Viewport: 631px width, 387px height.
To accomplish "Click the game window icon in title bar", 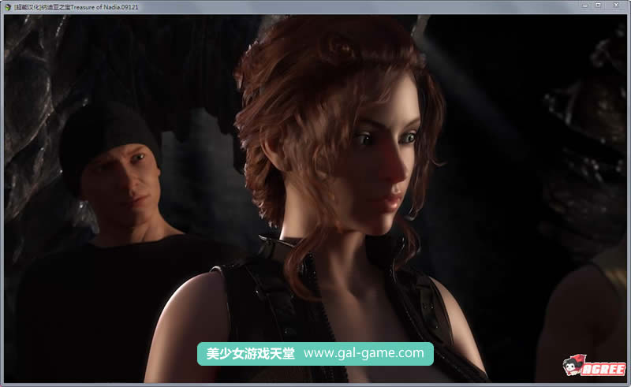I will (x=7, y=6).
